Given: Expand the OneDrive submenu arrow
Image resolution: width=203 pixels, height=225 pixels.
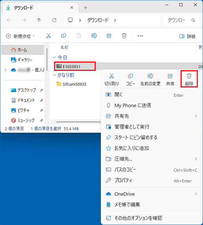Looking at the screenshot, I should [x=196, y=194].
